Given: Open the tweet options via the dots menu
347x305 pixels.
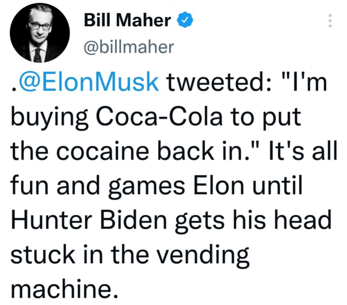Looking at the screenshot, I should pos(330,21).
